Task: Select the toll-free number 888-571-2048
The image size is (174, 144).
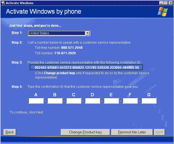Action: (x=72, y=48)
